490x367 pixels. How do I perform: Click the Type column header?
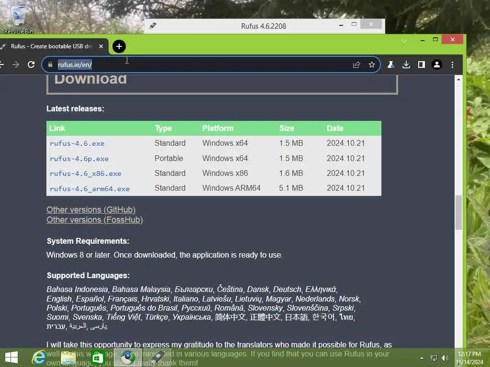[x=163, y=128]
